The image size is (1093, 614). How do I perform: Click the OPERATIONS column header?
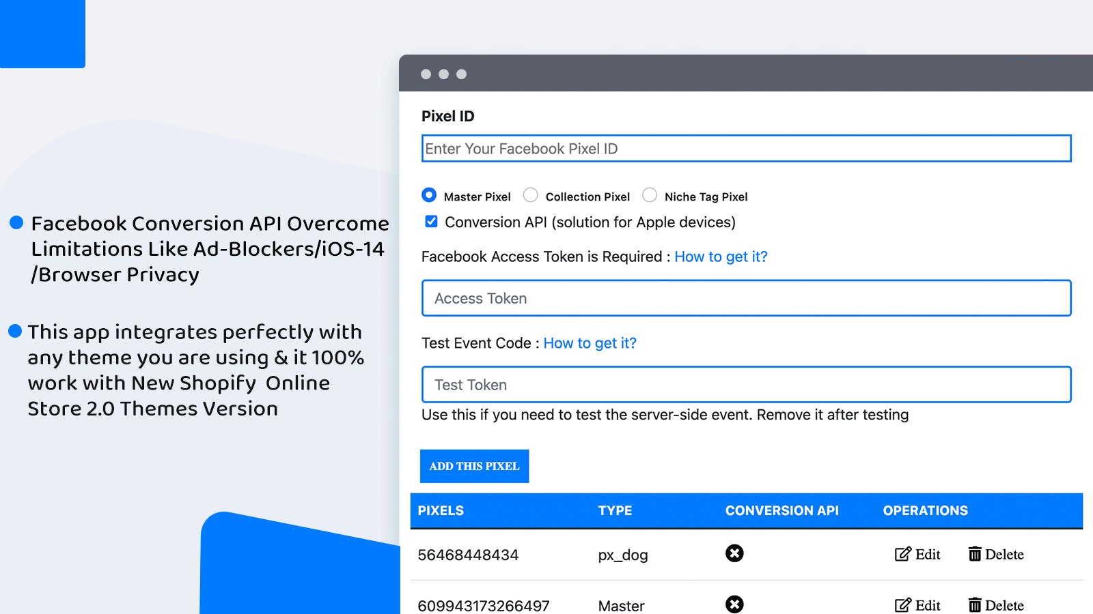925,510
